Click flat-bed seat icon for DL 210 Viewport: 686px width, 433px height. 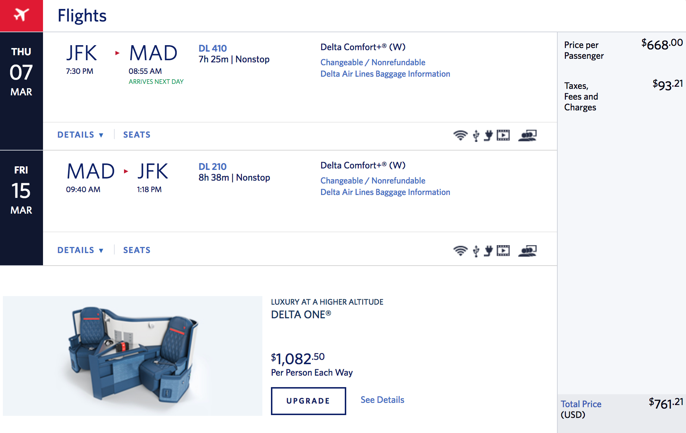coord(527,251)
